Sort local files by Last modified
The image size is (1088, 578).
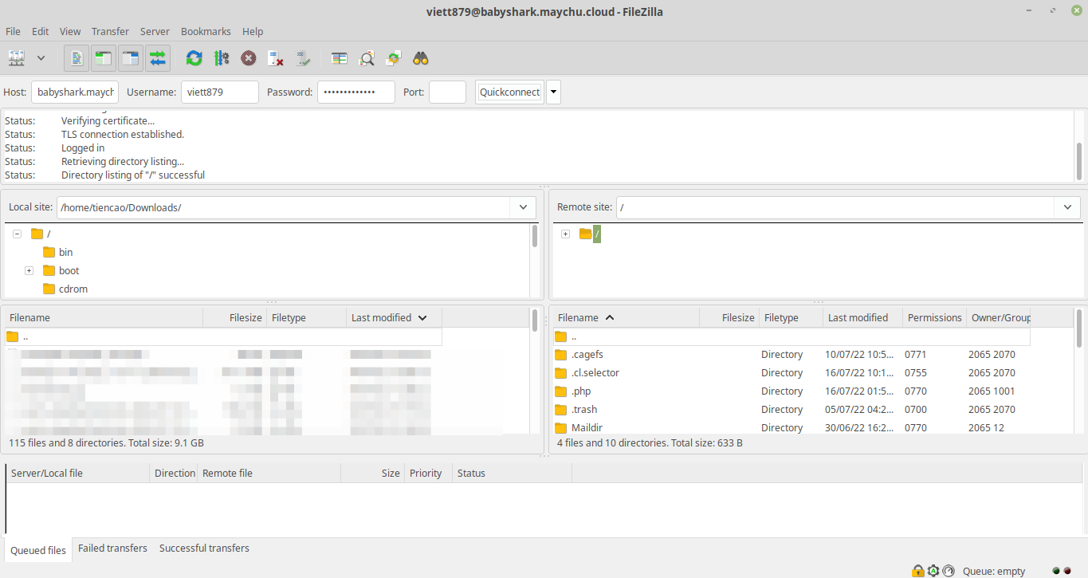coord(394,317)
